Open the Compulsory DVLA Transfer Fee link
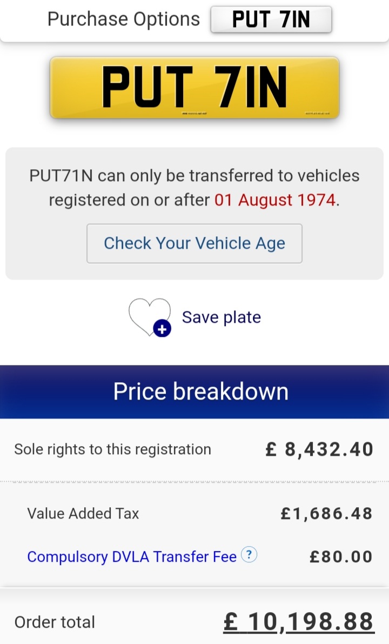 pyautogui.click(x=132, y=556)
